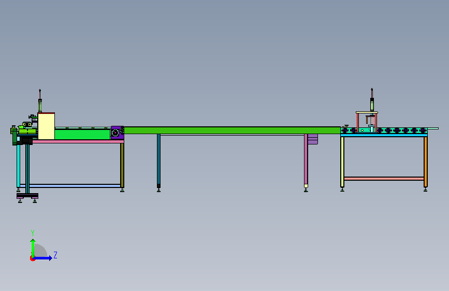Image resolution: width=449 pixels, height=291 pixels.
Task: Pick the salmon lower crossbar of right table
Action: [384, 179]
